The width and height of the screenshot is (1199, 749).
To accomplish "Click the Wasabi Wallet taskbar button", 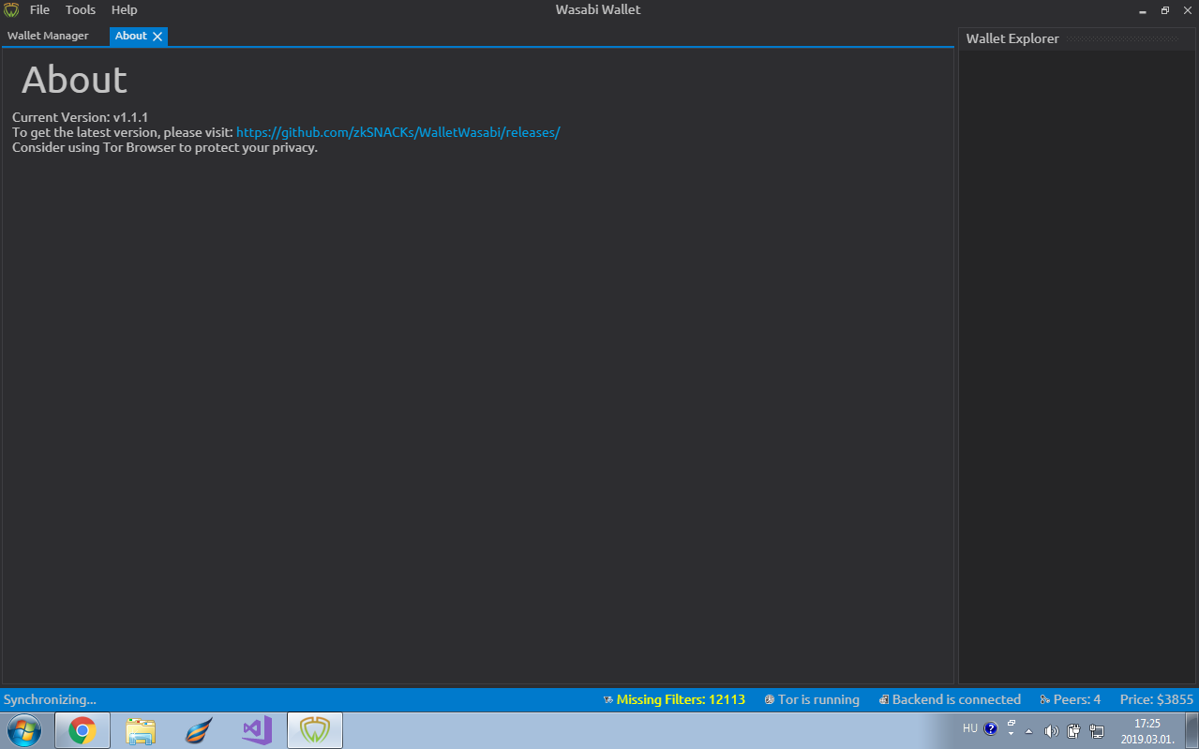I will (315, 730).
